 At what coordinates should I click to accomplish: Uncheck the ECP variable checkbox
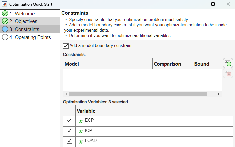tap(69, 120)
